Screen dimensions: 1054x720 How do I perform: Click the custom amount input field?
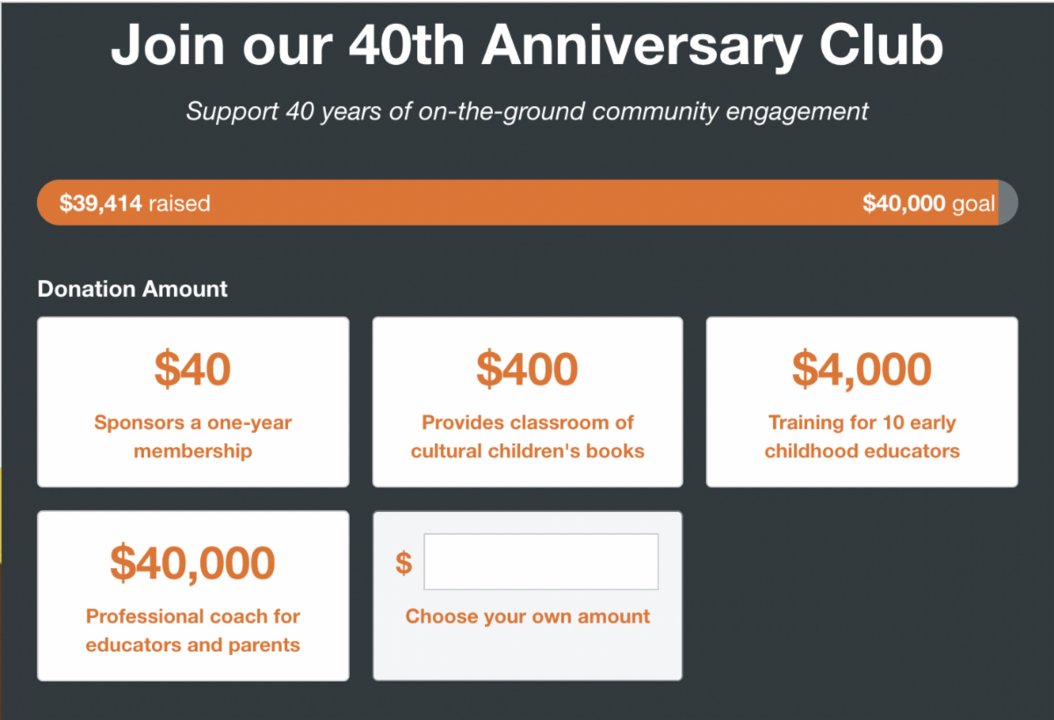[540, 562]
